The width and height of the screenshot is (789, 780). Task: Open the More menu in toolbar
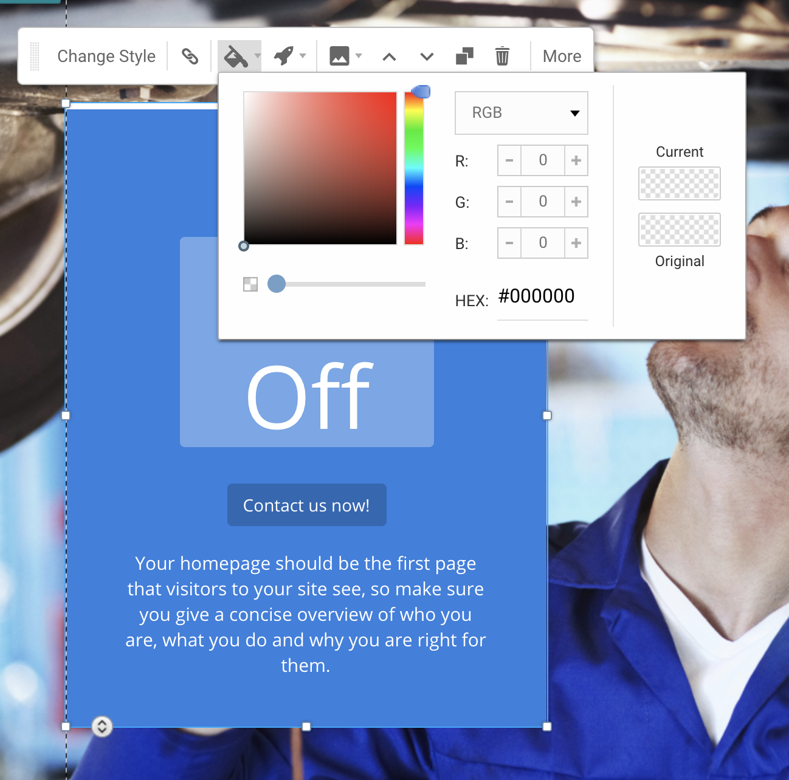pos(562,56)
